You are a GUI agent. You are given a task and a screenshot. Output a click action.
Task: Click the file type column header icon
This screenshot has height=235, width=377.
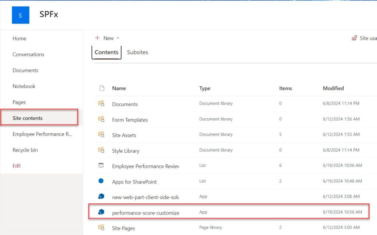pos(102,88)
